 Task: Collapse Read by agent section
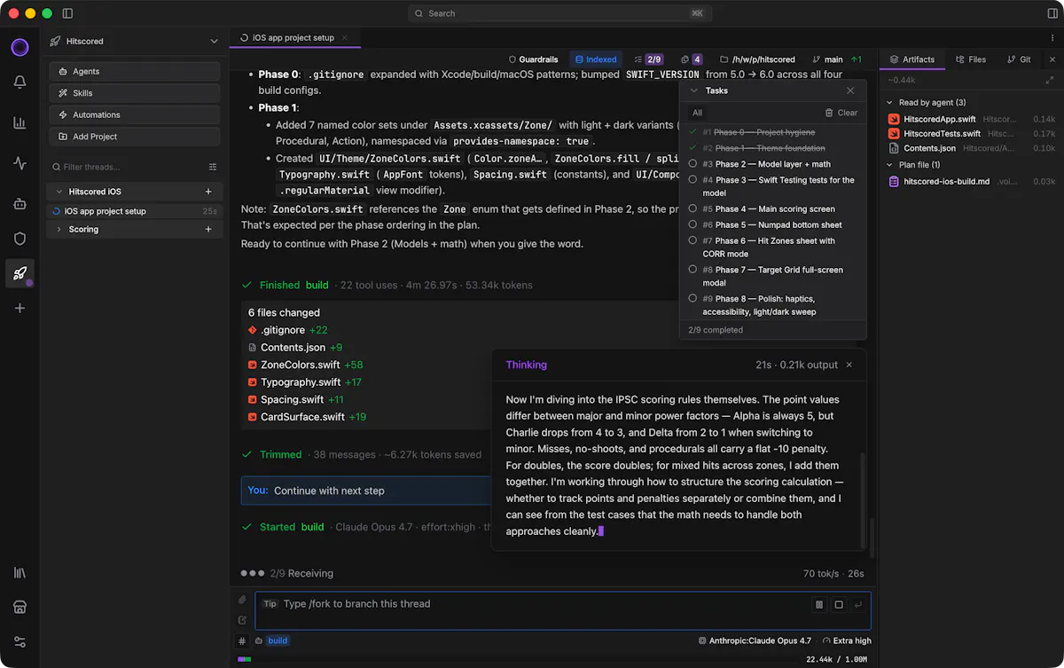pyautogui.click(x=890, y=103)
